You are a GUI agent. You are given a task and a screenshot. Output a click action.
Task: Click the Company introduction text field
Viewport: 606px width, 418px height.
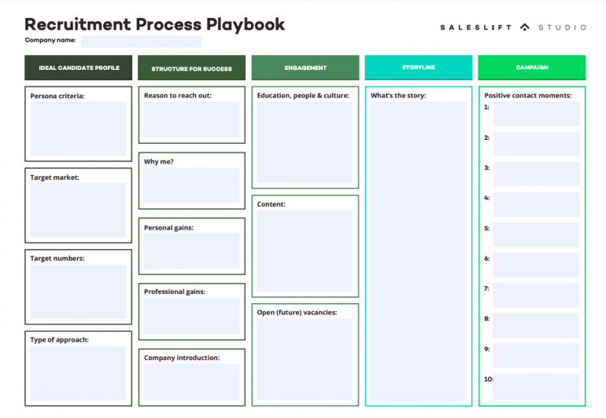(192, 382)
